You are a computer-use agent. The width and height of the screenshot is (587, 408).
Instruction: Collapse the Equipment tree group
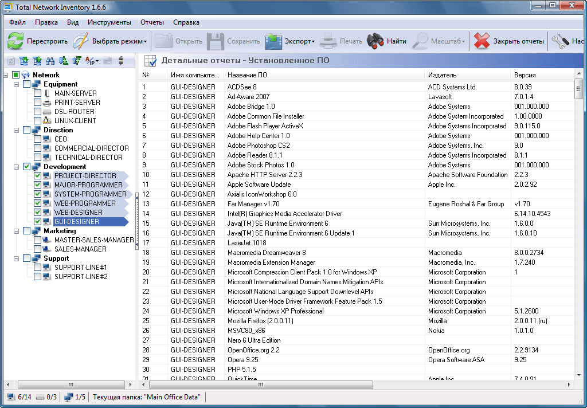[17, 84]
